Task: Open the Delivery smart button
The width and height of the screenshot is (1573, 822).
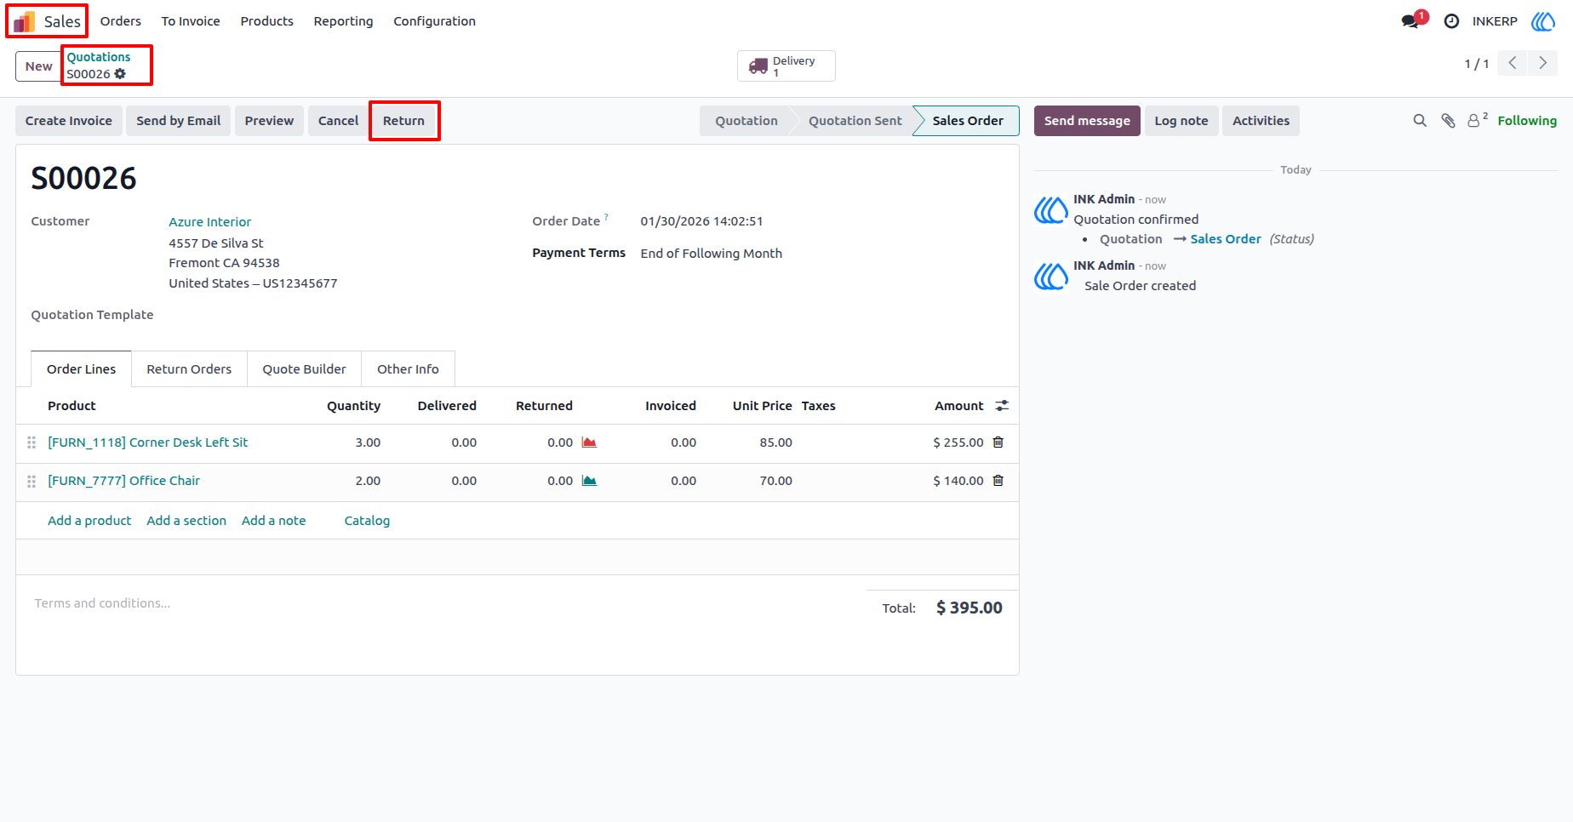Action: tap(786, 66)
